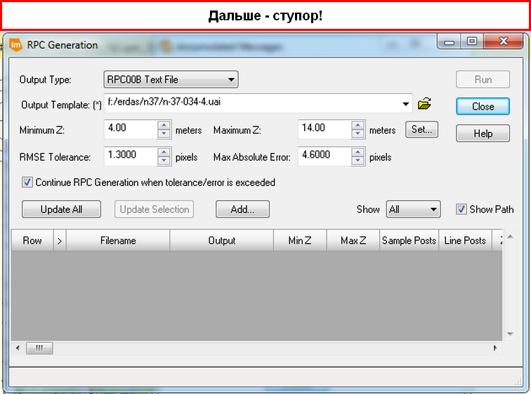Click the Filename column header
Screen dimensions: 531x394
[118, 240]
